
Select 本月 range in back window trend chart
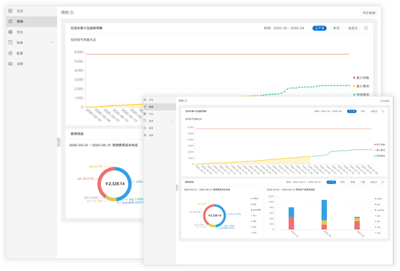[x=337, y=28]
